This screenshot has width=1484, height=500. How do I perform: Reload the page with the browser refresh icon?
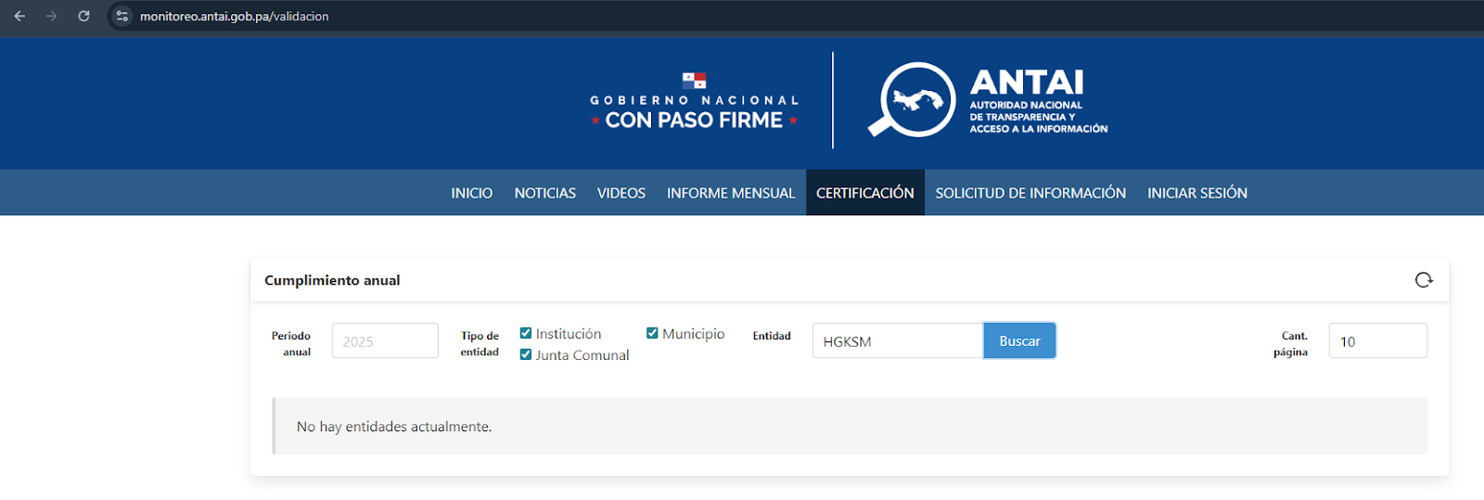(83, 16)
